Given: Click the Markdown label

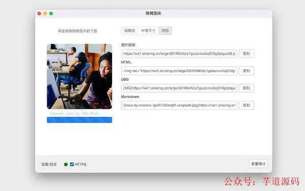Looking at the screenshot, I should click(130, 96).
